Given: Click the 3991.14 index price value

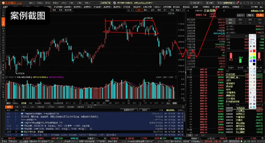Looking at the screenshot, I should pyautogui.click(x=201, y=15).
